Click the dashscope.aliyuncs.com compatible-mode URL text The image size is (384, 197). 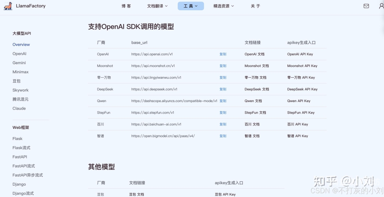click(x=174, y=101)
